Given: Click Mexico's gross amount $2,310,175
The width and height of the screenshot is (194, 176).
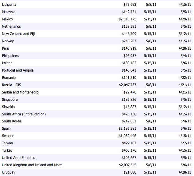Looking at the screenshot, I should click(128, 19).
